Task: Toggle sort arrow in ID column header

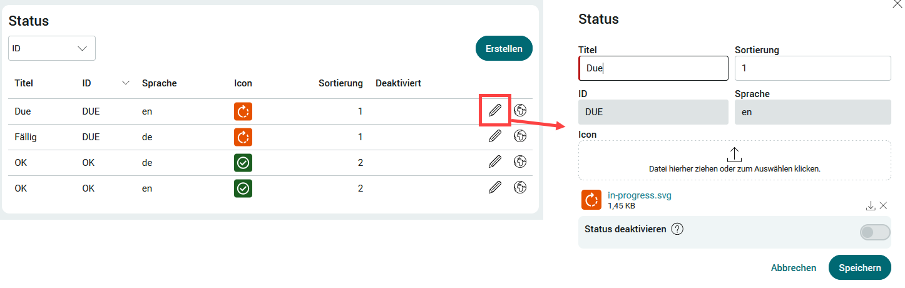Action: (x=126, y=83)
